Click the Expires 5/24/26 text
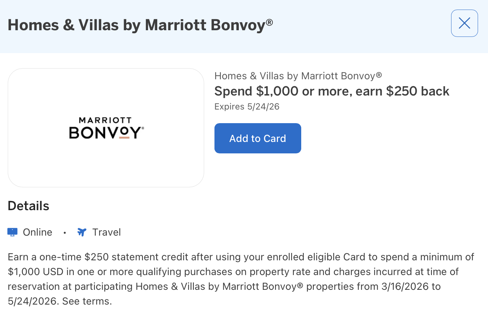488x323 pixels. (247, 107)
